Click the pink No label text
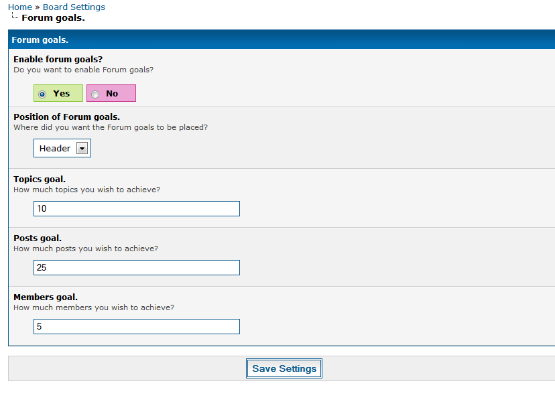Viewport: 555px width, 420px height. tap(112, 94)
